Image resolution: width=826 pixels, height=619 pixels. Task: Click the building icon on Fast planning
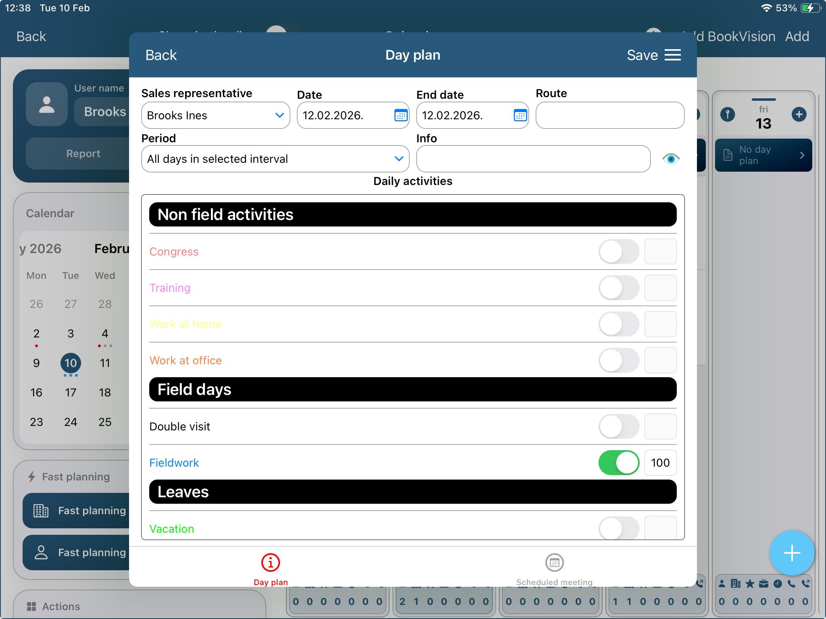click(41, 511)
